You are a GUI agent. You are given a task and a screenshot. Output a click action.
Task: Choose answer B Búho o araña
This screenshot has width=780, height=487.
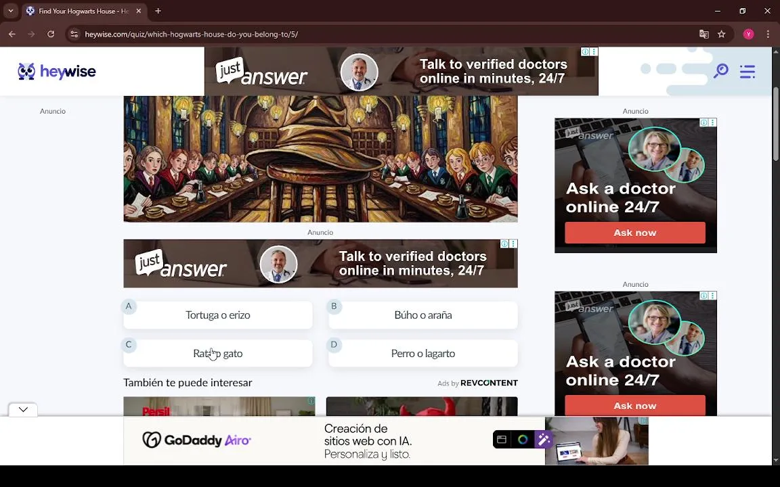[x=422, y=315]
